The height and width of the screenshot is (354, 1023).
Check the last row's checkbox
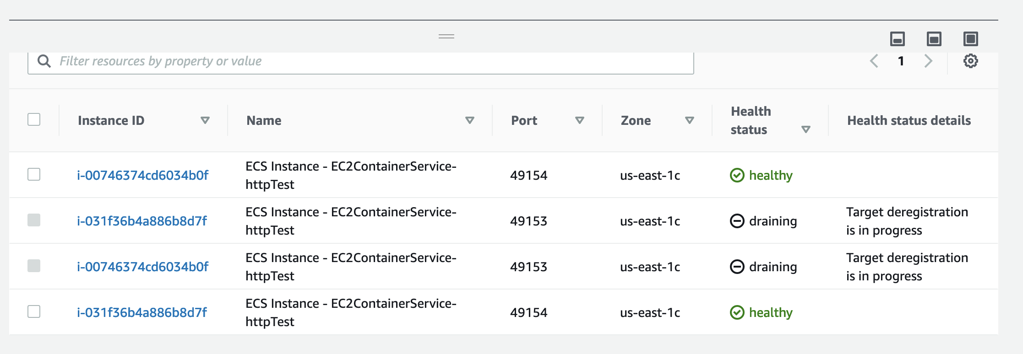tap(34, 311)
